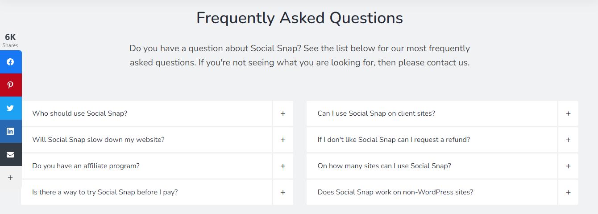Click the "Frequently Asked Questions" heading
The image size is (598, 214).
299,18
